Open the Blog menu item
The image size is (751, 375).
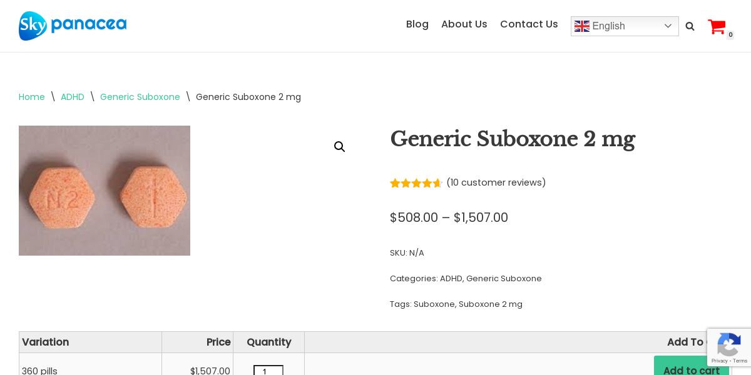(417, 24)
